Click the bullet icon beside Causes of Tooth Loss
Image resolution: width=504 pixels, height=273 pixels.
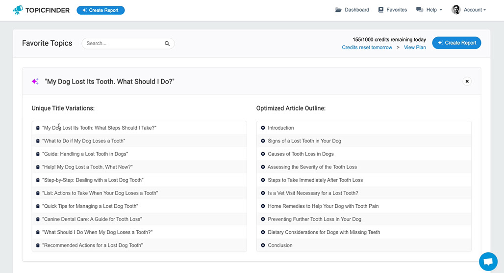[263, 154]
